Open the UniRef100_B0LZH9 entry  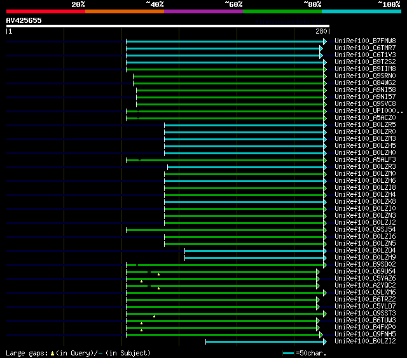point(365,258)
